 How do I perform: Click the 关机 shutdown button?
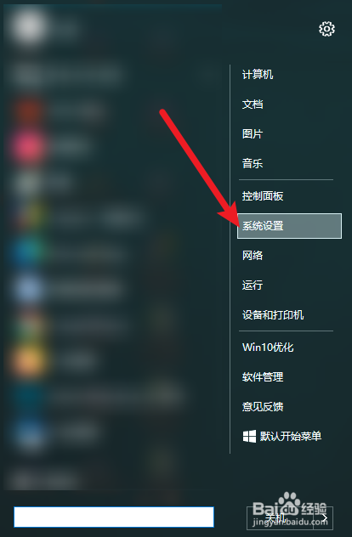pyautogui.click(x=280, y=517)
